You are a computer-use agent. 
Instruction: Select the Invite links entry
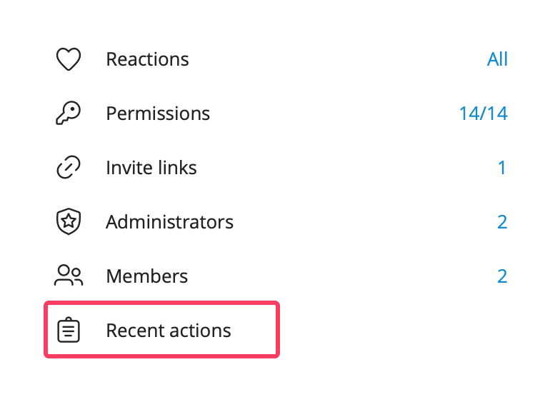(x=277, y=167)
